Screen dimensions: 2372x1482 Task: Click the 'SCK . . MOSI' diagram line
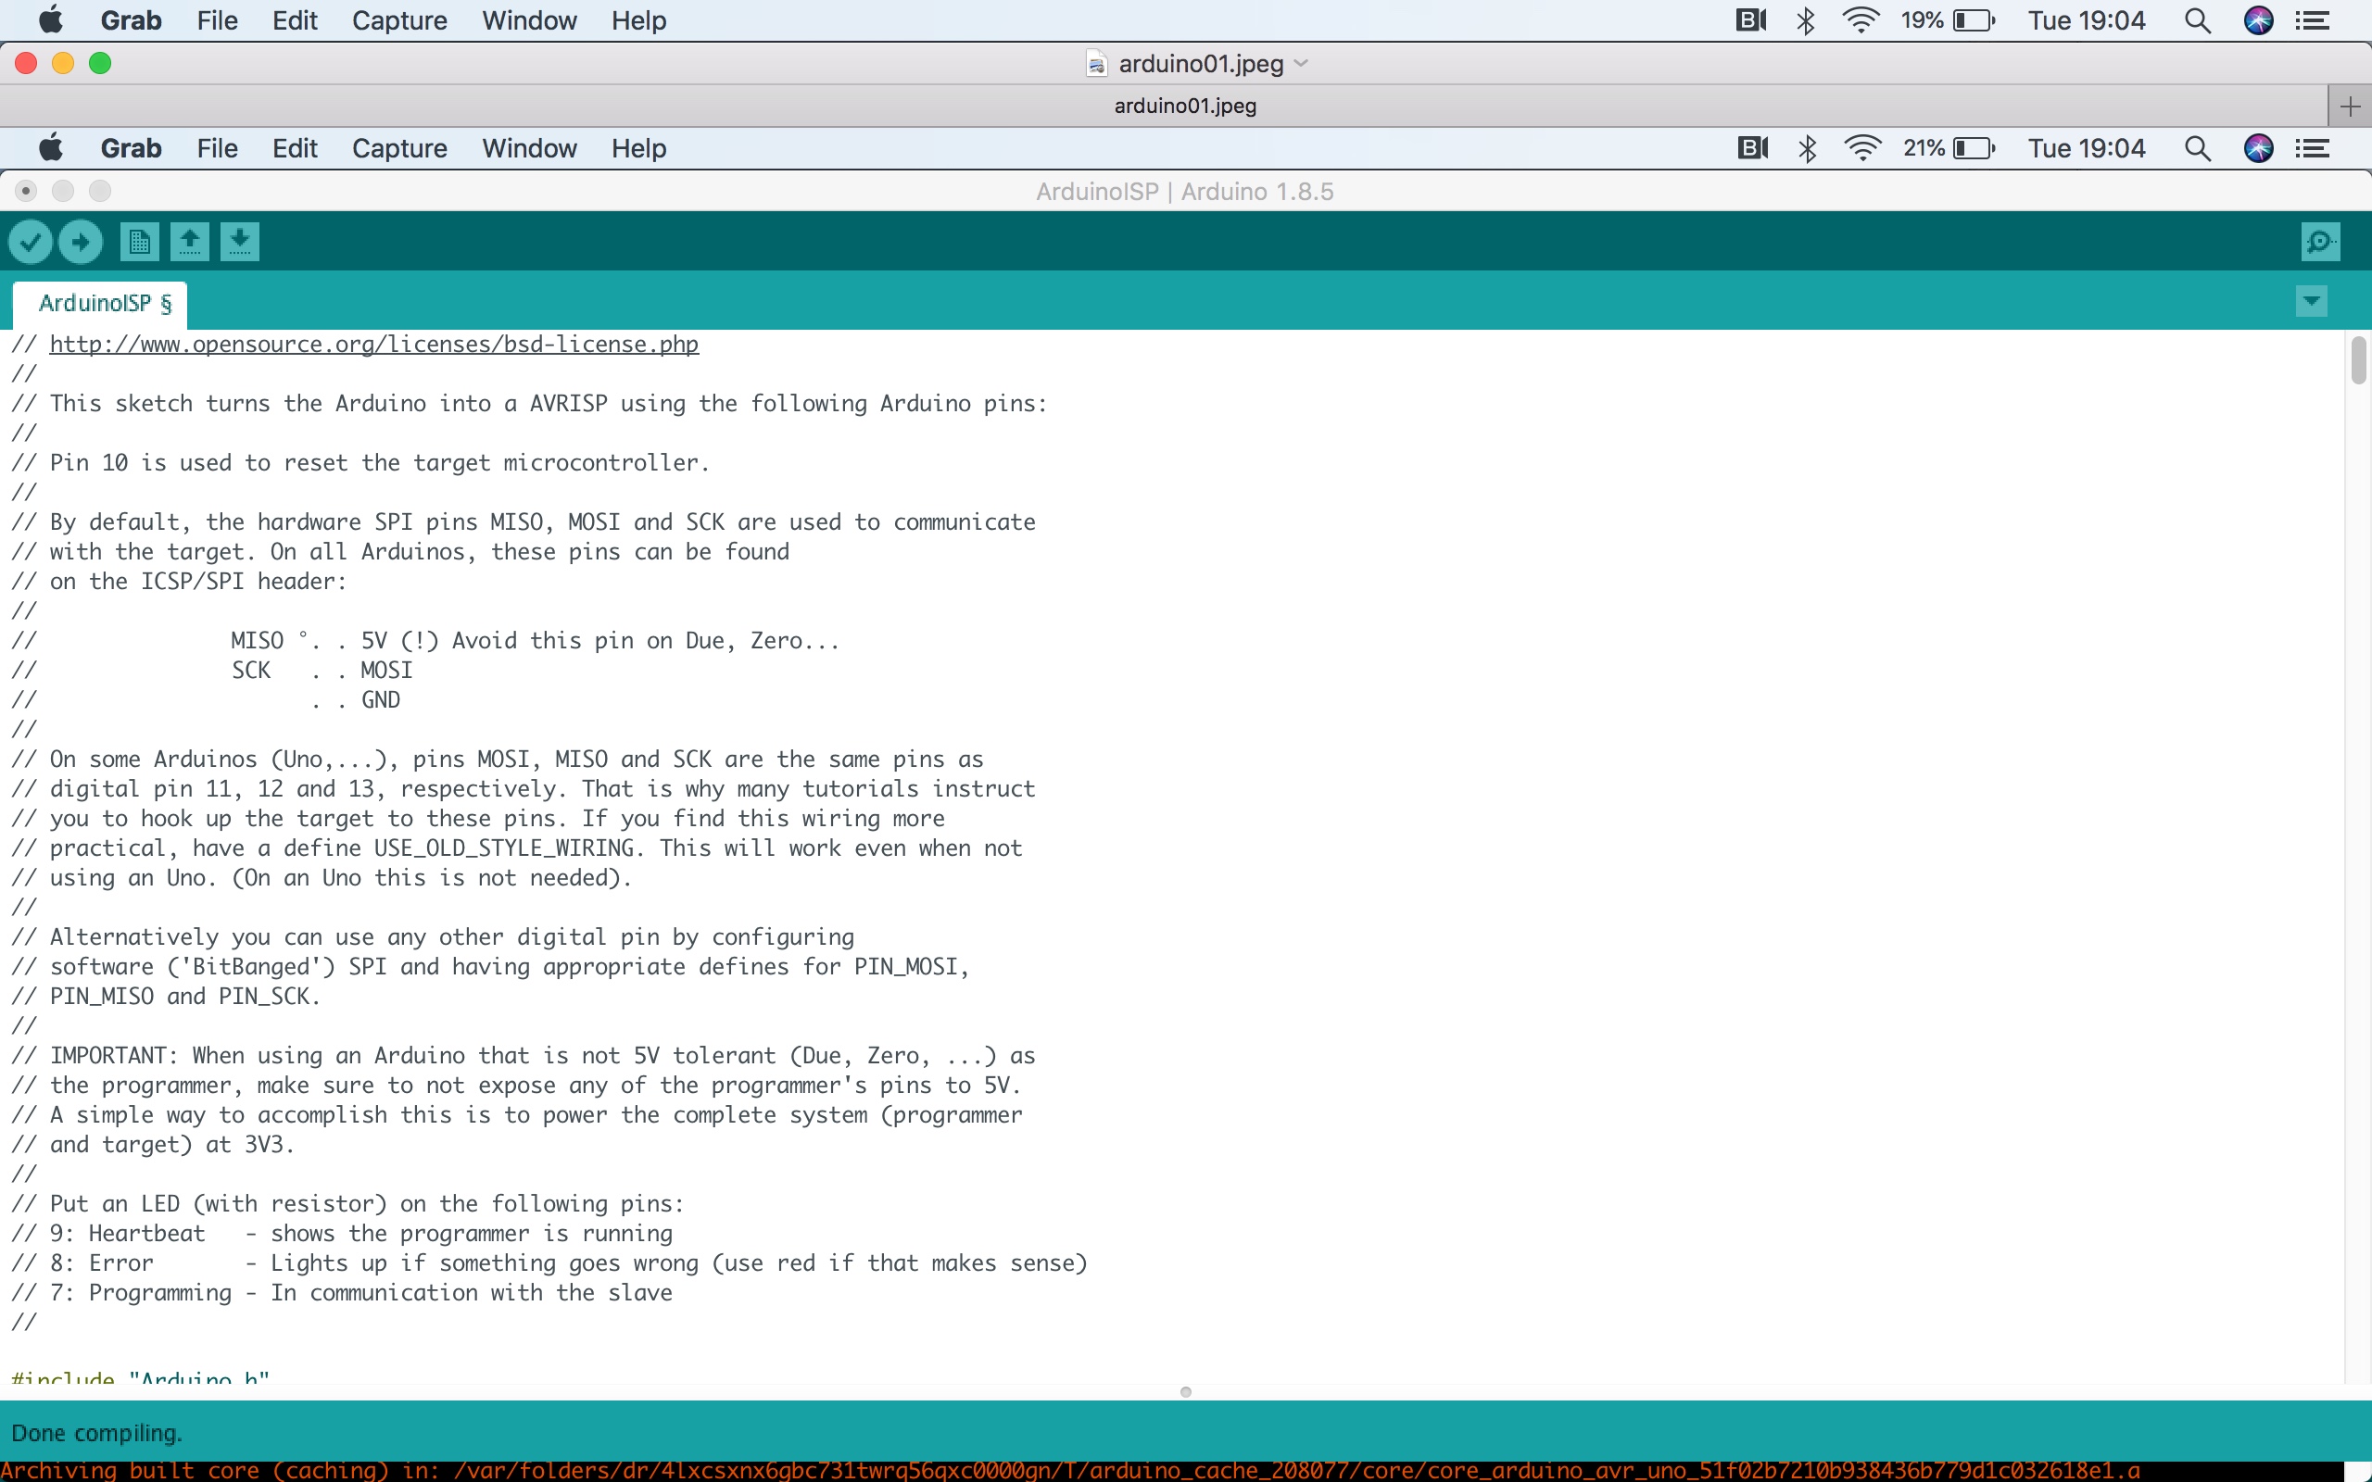211,670
